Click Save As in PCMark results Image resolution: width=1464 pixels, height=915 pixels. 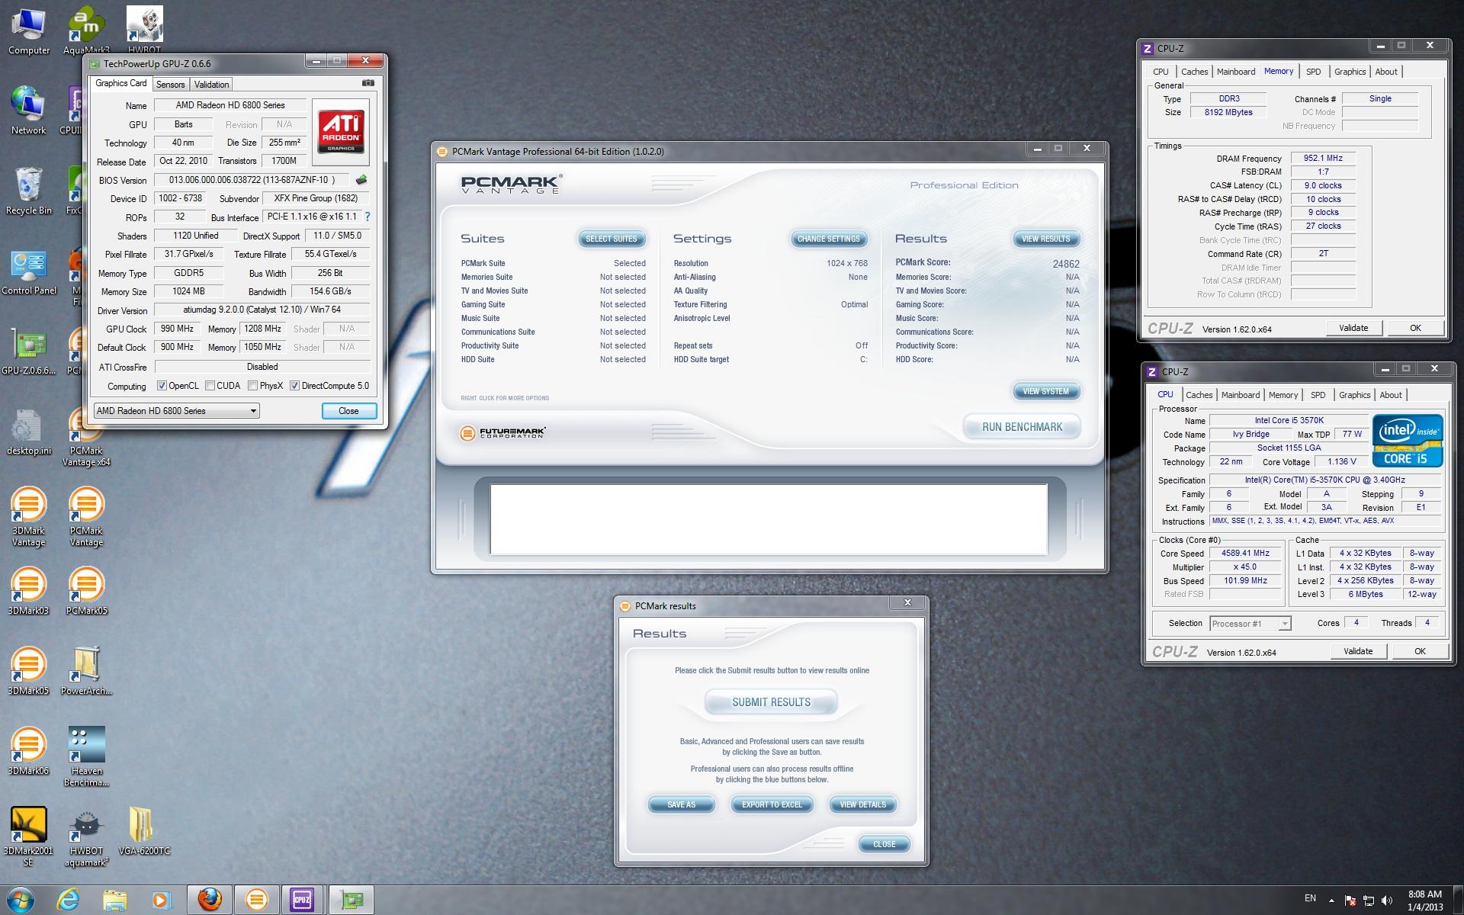click(x=681, y=804)
